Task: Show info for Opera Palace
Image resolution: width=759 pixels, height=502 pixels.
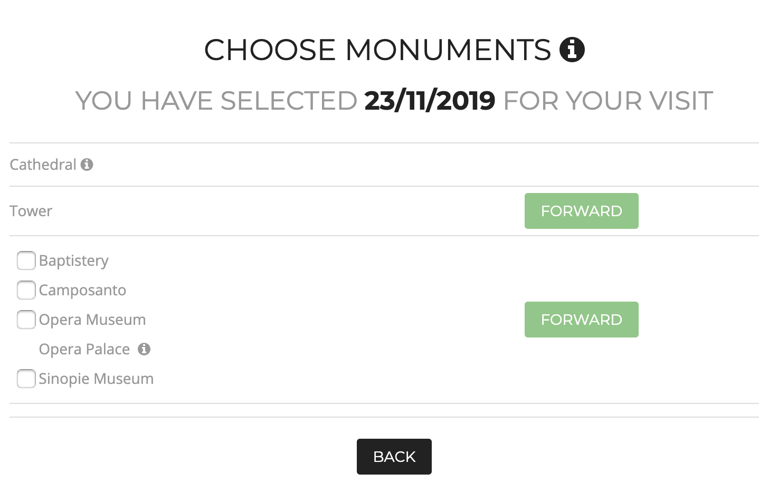Action: tap(144, 349)
